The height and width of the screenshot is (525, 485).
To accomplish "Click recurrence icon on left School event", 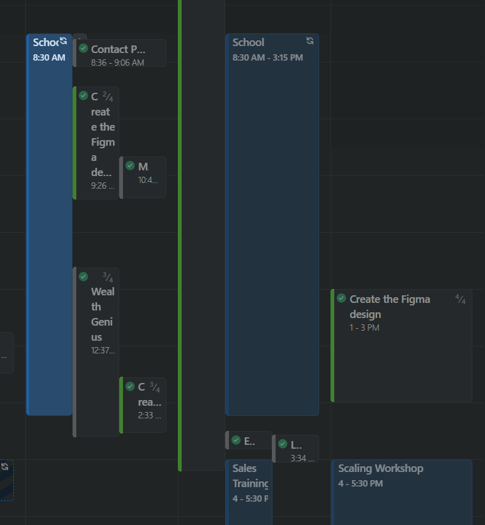I will 63,41.
